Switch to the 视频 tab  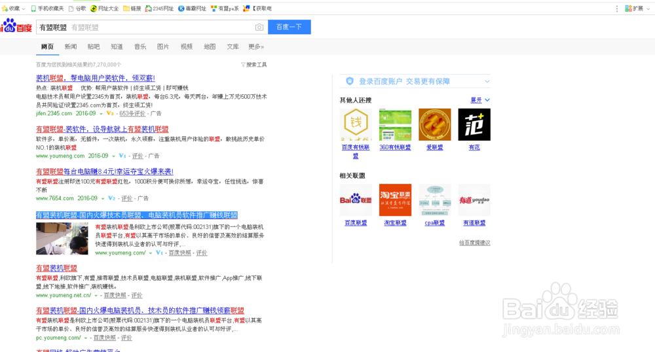[x=186, y=46]
